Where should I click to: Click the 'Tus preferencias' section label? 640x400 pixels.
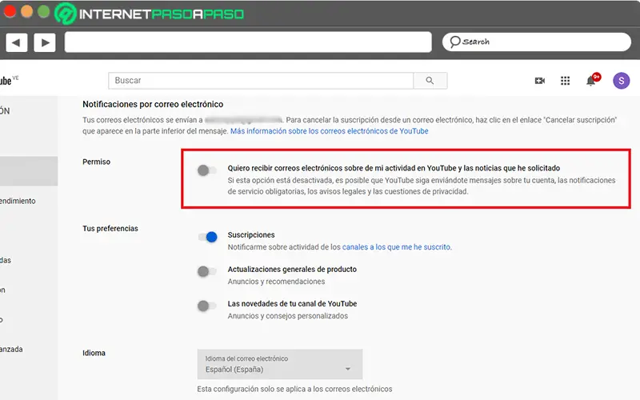pyautogui.click(x=110, y=229)
